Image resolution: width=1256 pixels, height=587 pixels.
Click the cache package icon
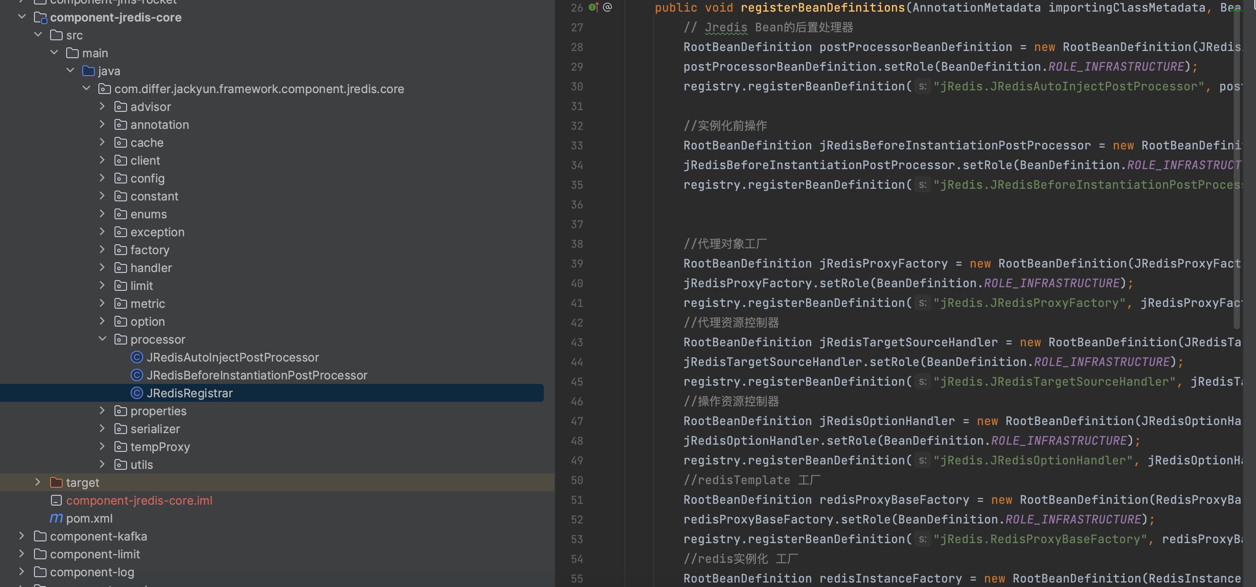click(120, 143)
